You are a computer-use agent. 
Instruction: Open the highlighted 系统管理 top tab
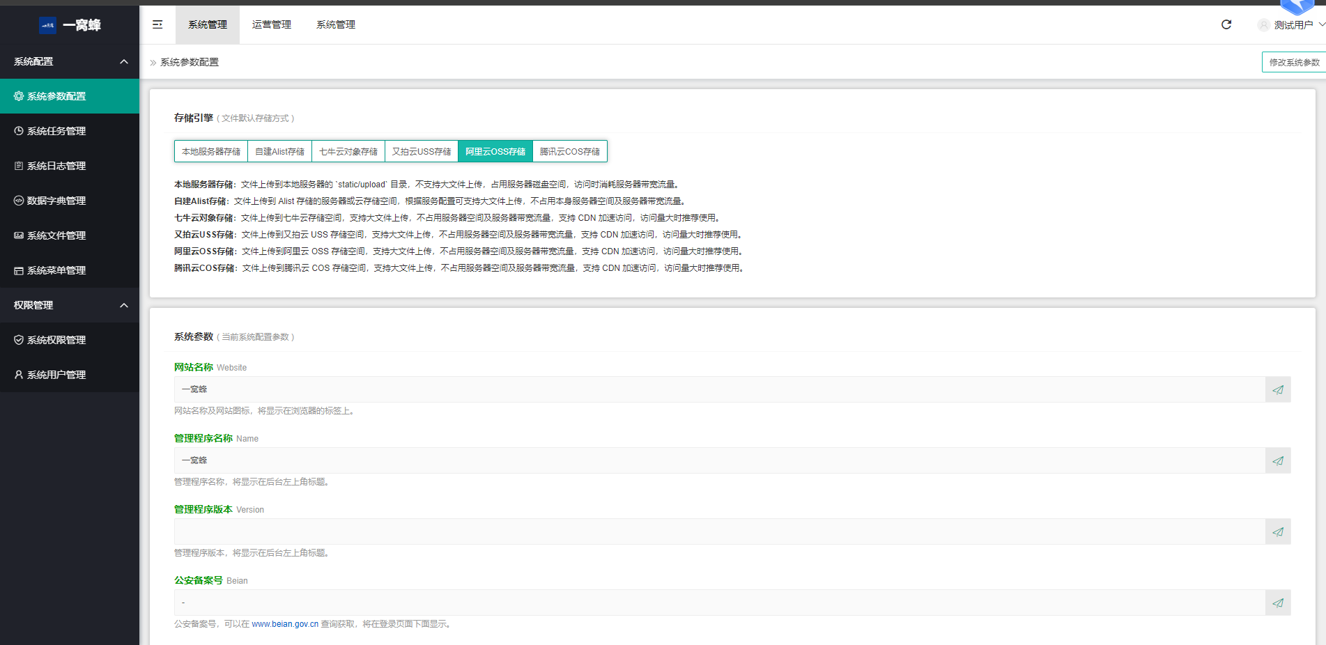pos(208,24)
